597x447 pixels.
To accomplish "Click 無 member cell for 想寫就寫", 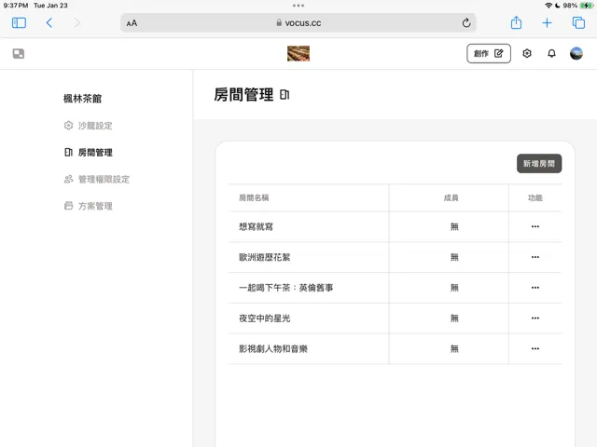I will pos(454,227).
